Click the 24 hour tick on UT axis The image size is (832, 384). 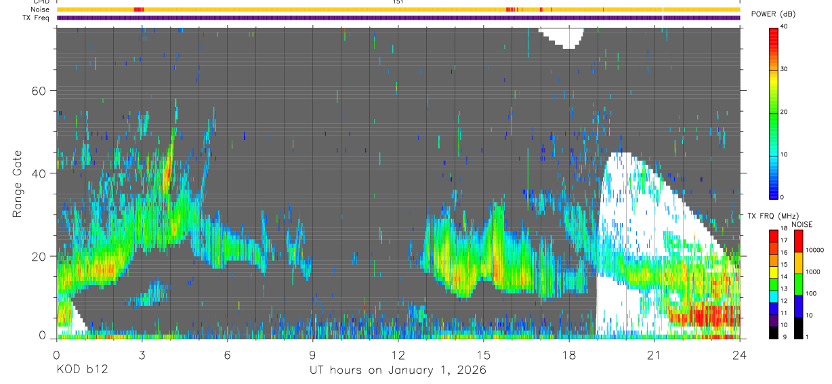click(x=739, y=355)
